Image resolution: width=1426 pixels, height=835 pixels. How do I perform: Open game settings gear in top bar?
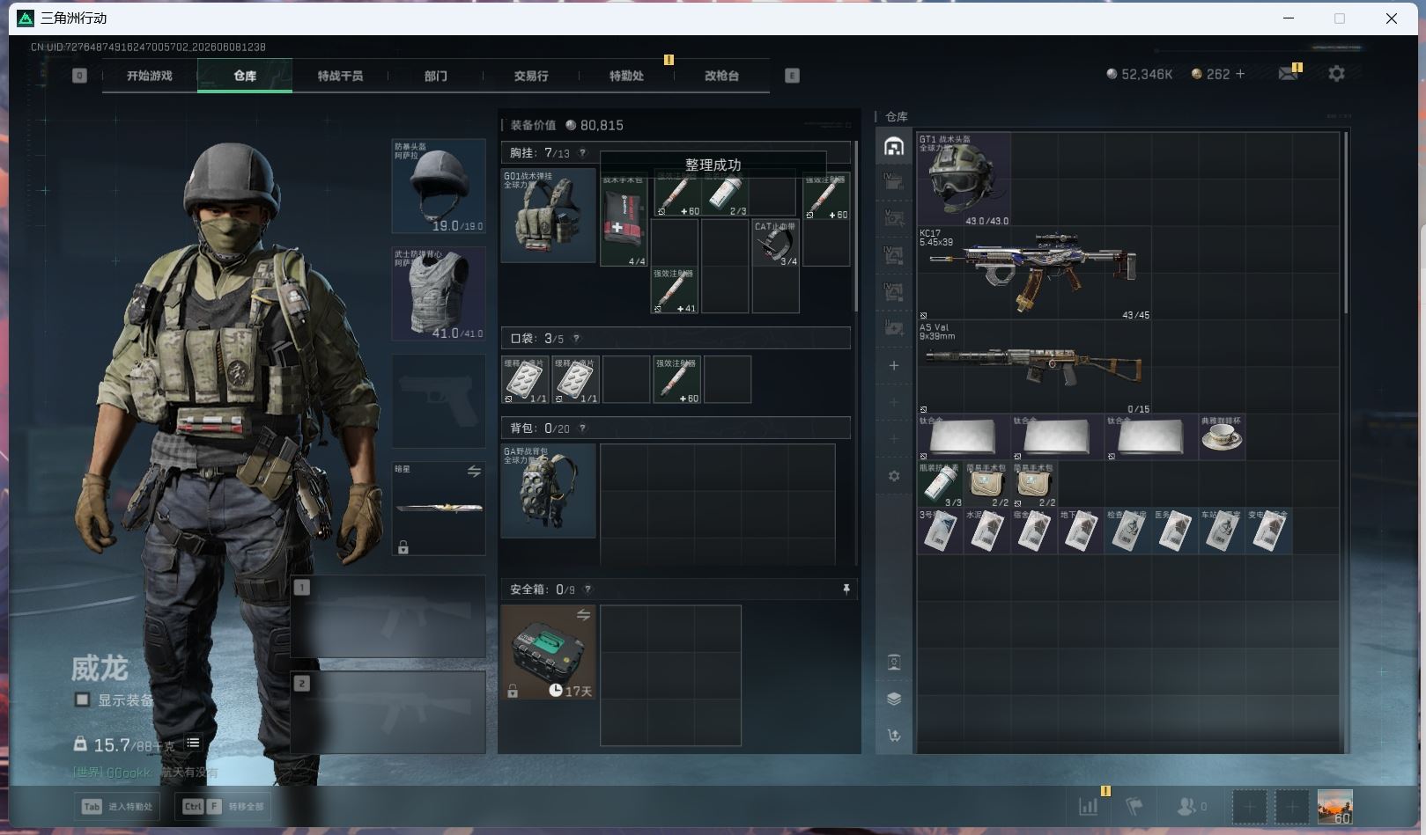pos(1336,74)
